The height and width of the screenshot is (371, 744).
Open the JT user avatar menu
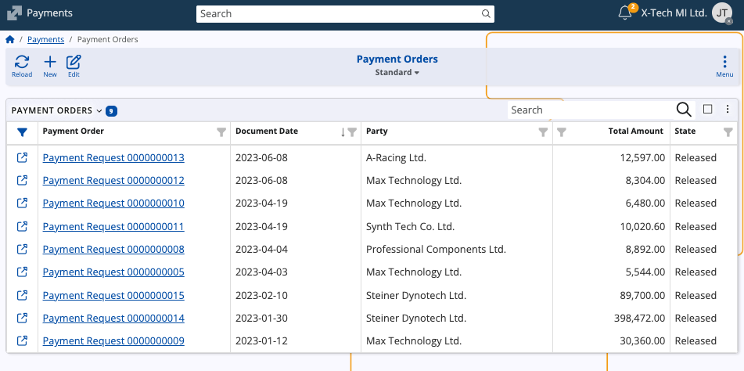[x=722, y=13]
